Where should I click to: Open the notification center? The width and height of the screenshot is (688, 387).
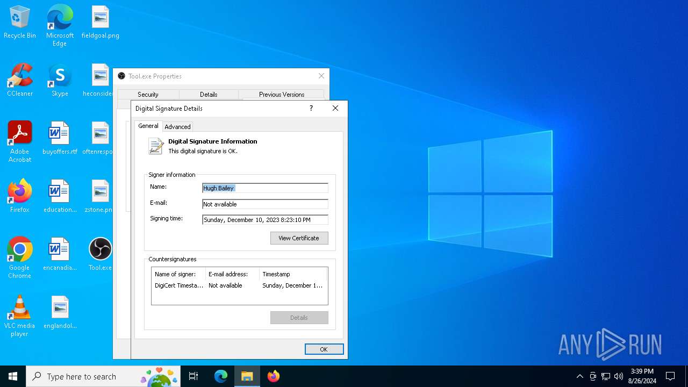[x=670, y=376]
